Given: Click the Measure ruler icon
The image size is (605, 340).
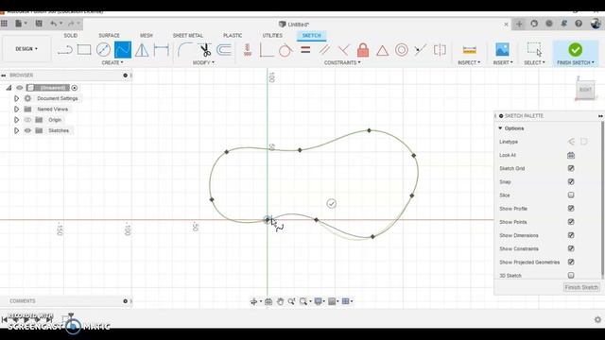Looking at the screenshot, I should pyautogui.click(x=469, y=50).
